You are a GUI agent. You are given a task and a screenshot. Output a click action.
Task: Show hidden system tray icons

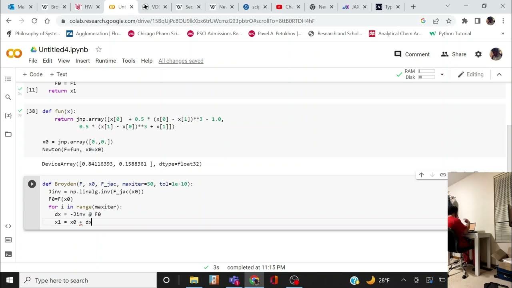(404, 280)
